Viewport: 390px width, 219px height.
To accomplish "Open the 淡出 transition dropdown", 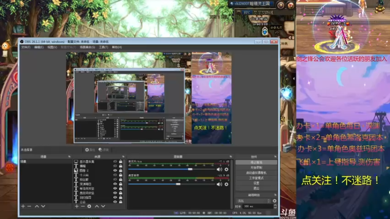I will tap(253, 201).
